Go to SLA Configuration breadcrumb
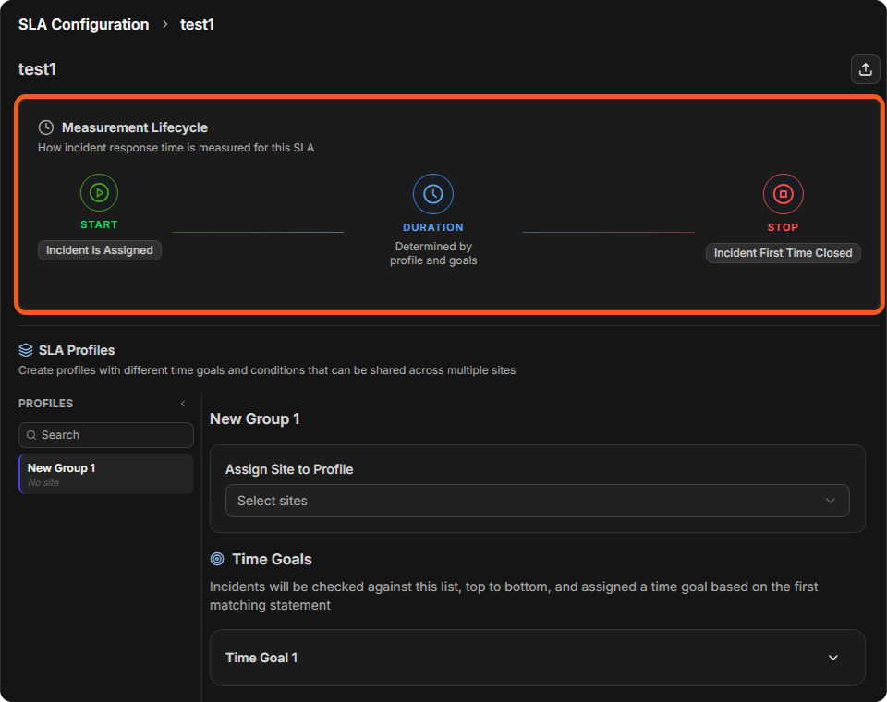The height and width of the screenshot is (702, 887). [x=84, y=24]
